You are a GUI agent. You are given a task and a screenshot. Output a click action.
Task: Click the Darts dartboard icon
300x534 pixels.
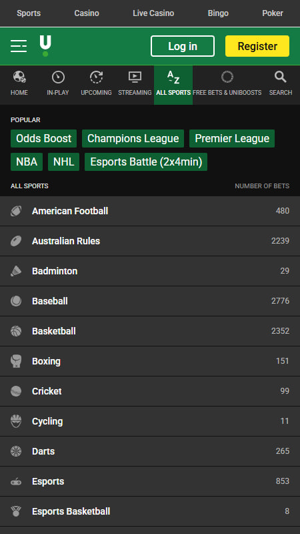tap(16, 451)
